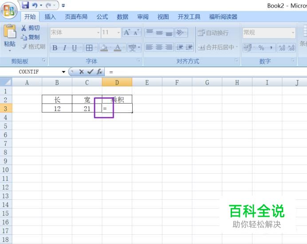Switch to the 审阅 tab
The image size is (307, 244).
pos(143,17)
